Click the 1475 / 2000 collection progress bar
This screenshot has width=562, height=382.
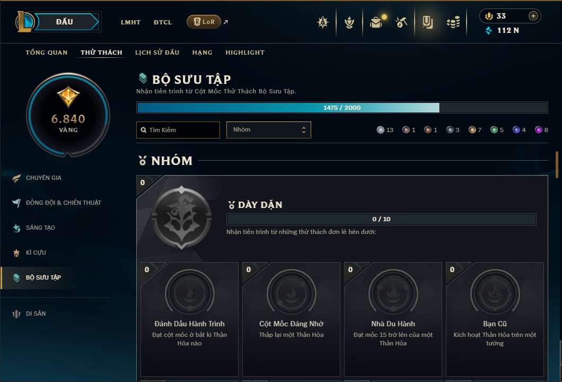tap(342, 108)
